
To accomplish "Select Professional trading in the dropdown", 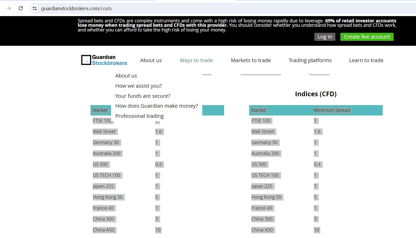I will [x=139, y=116].
